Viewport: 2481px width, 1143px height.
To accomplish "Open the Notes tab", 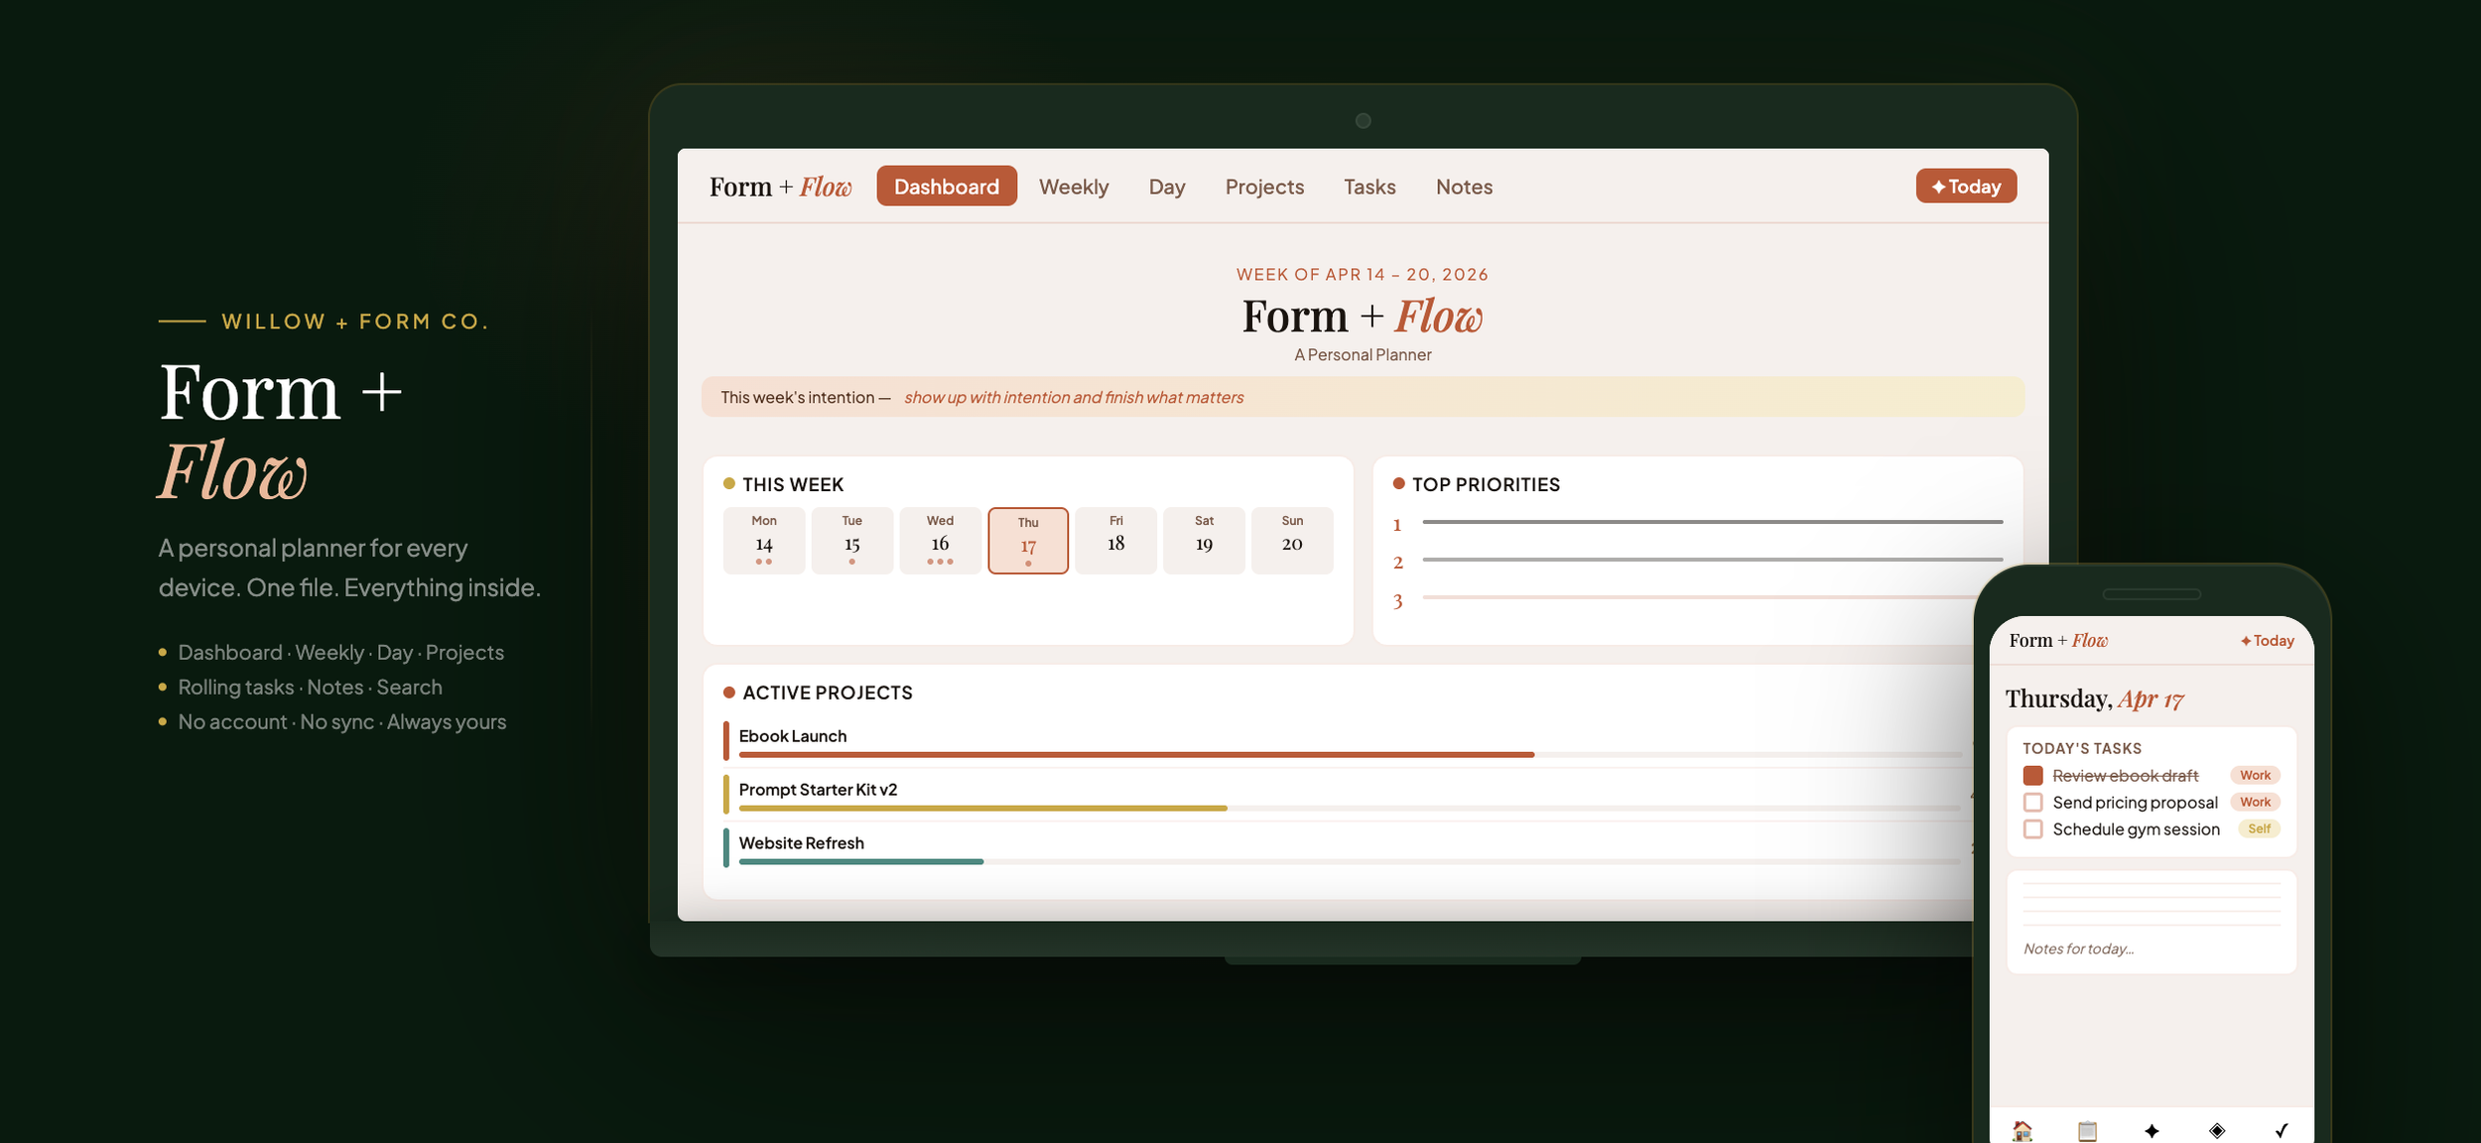I will tap(1464, 187).
